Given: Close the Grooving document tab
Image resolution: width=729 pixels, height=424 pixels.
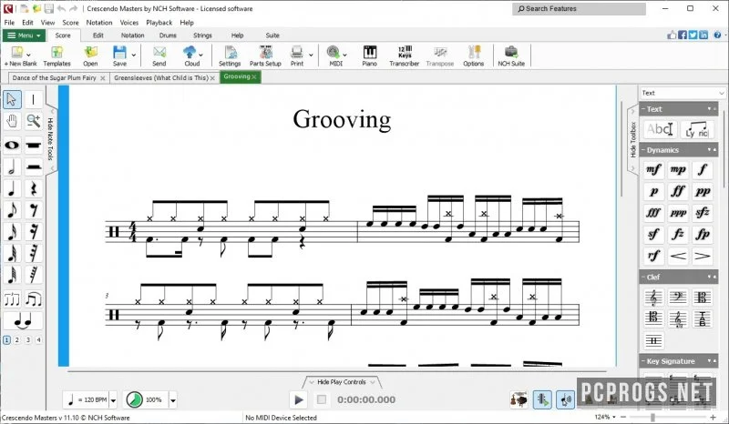Looking at the screenshot, I should pos(254,77).
